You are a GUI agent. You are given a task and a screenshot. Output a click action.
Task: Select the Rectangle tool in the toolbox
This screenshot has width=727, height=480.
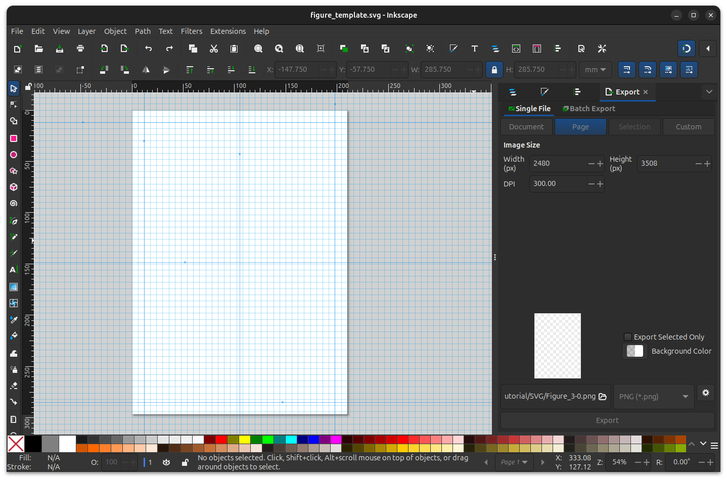click(x=14, y=138)
